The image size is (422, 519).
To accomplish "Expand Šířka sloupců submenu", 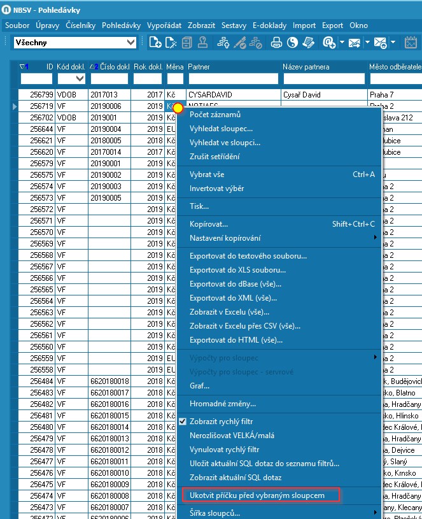I will click(375, 513).
